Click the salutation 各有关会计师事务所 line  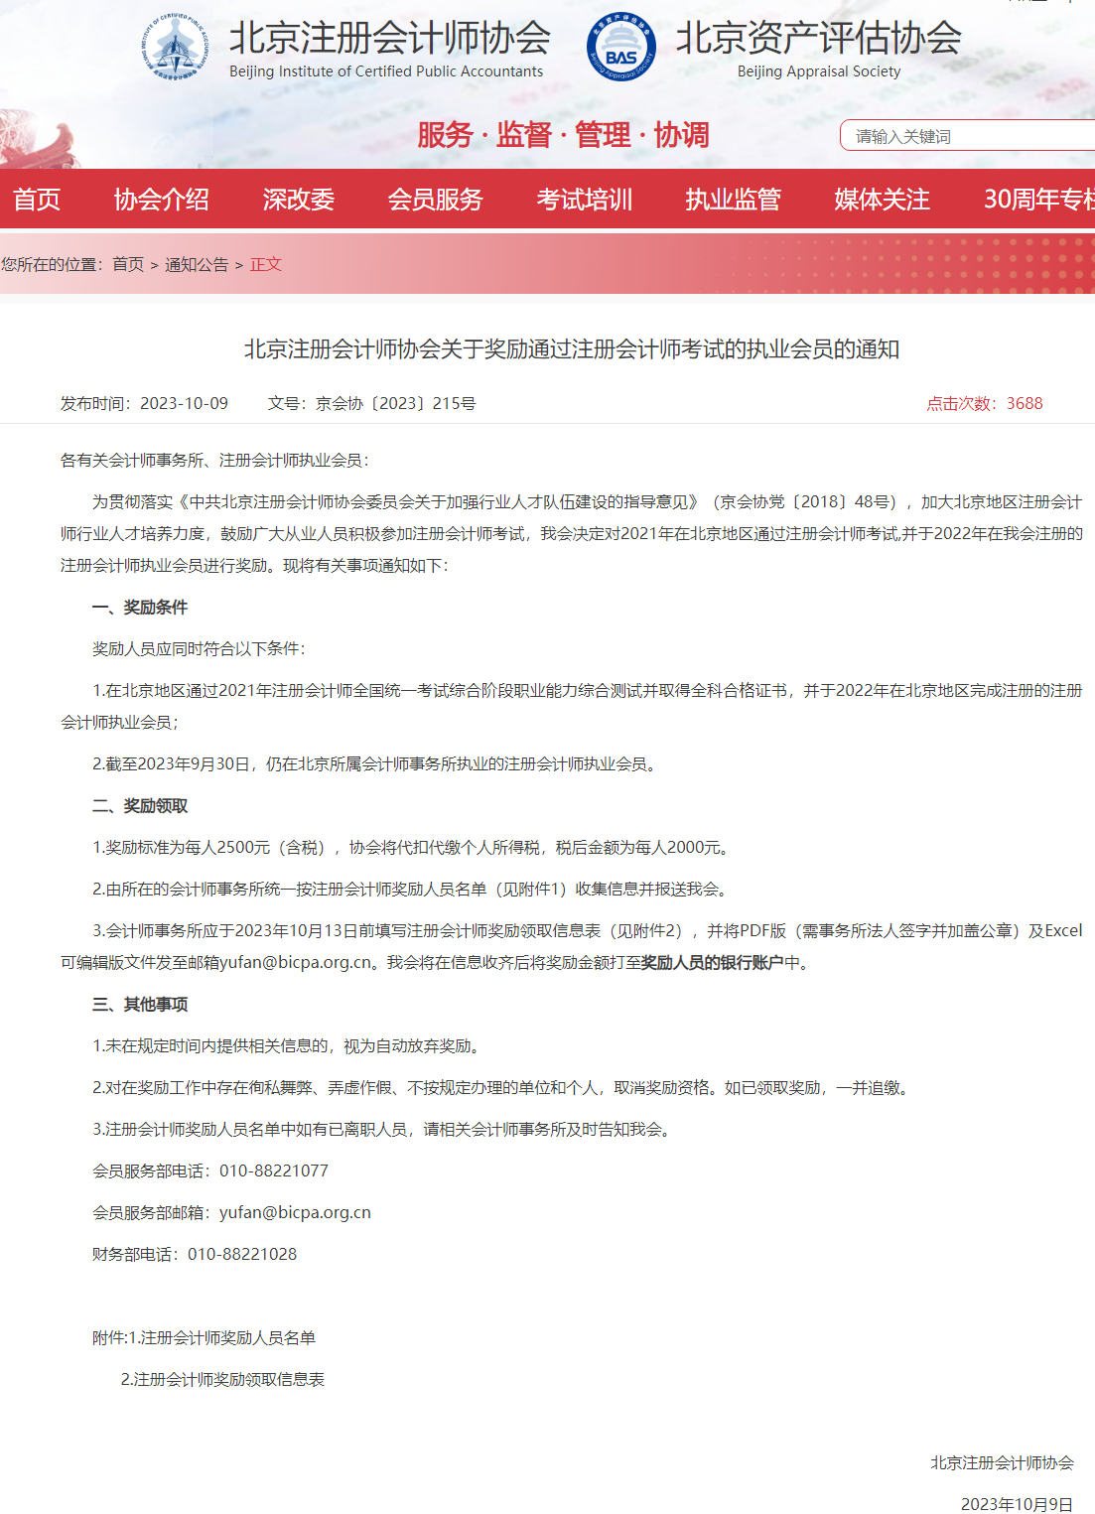[x=215, y=461]
